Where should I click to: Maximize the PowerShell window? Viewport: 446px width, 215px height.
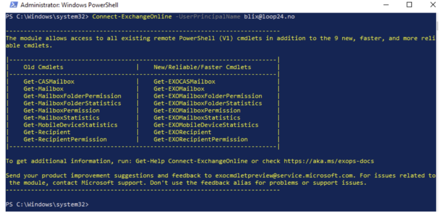coord(409,5)
